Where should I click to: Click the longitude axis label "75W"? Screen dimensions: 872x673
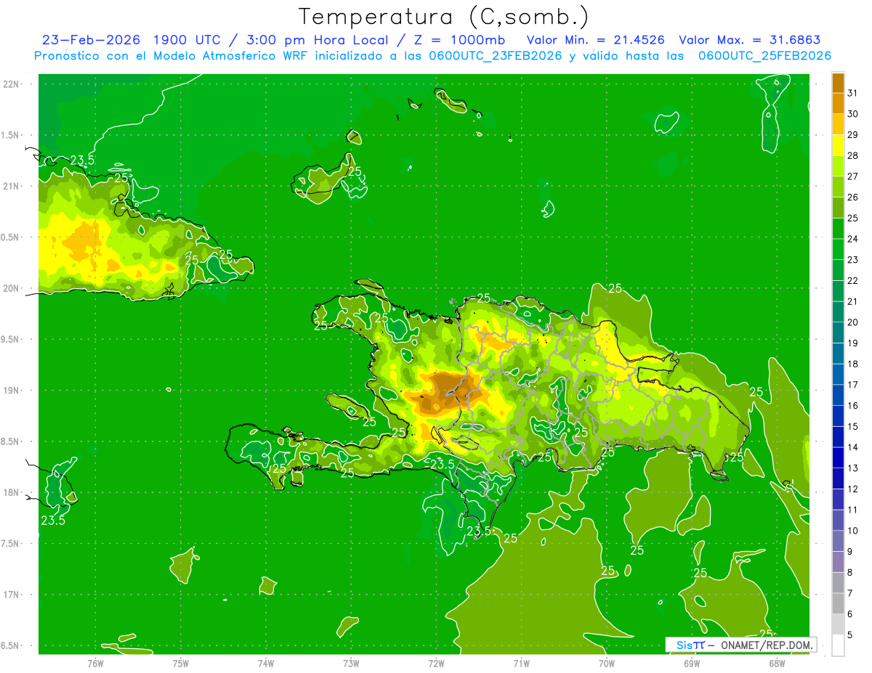click(180, 663)
